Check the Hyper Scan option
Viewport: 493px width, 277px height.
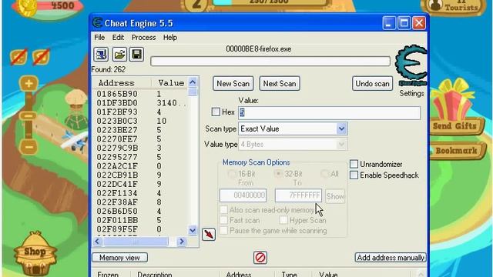point(283,221)
